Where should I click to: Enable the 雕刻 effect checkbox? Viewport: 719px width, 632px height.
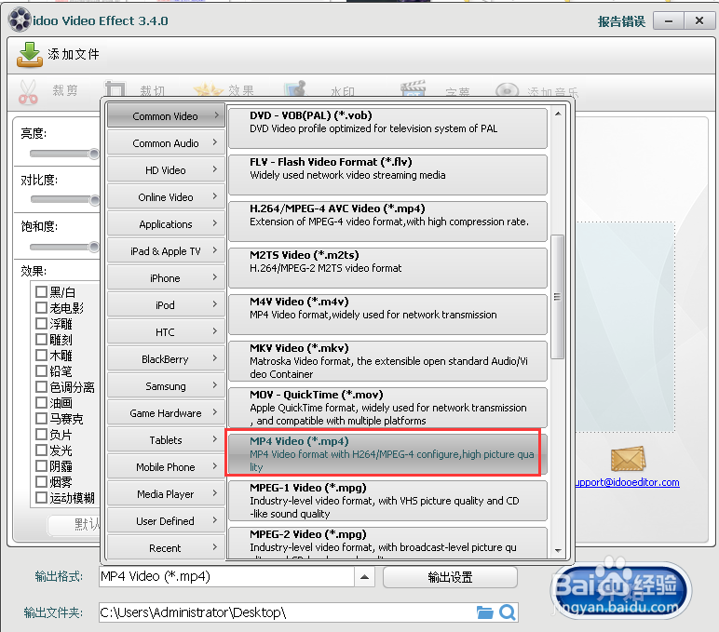(x=41, y=339)
